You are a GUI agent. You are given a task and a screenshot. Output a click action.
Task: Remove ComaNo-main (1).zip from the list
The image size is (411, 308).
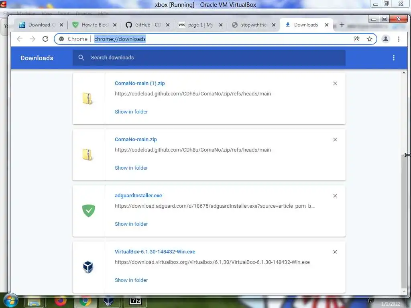click(x=335, y=83)
